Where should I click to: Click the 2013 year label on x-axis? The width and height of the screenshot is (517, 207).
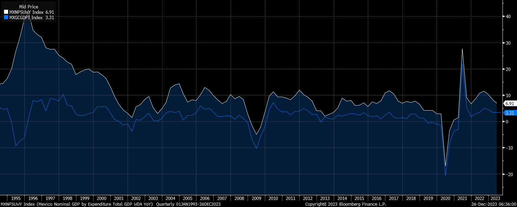click(x=325, y=198)
